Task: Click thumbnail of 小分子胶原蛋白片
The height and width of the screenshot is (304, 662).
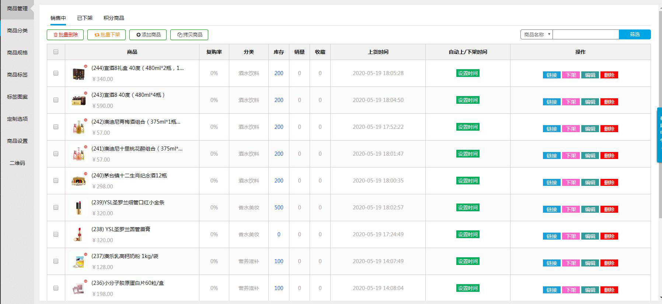Action: (x=79, y=288)
